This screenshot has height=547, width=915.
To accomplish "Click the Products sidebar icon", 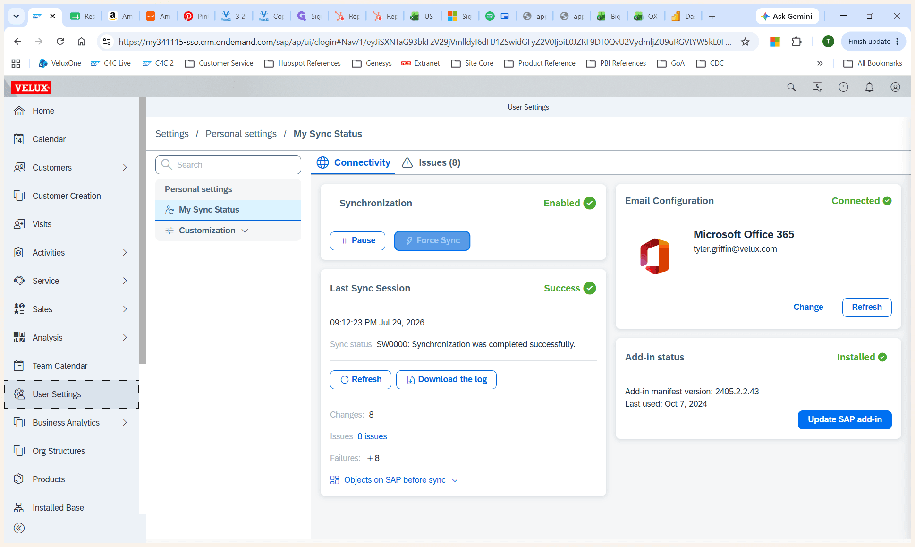I will pos(19,479).
